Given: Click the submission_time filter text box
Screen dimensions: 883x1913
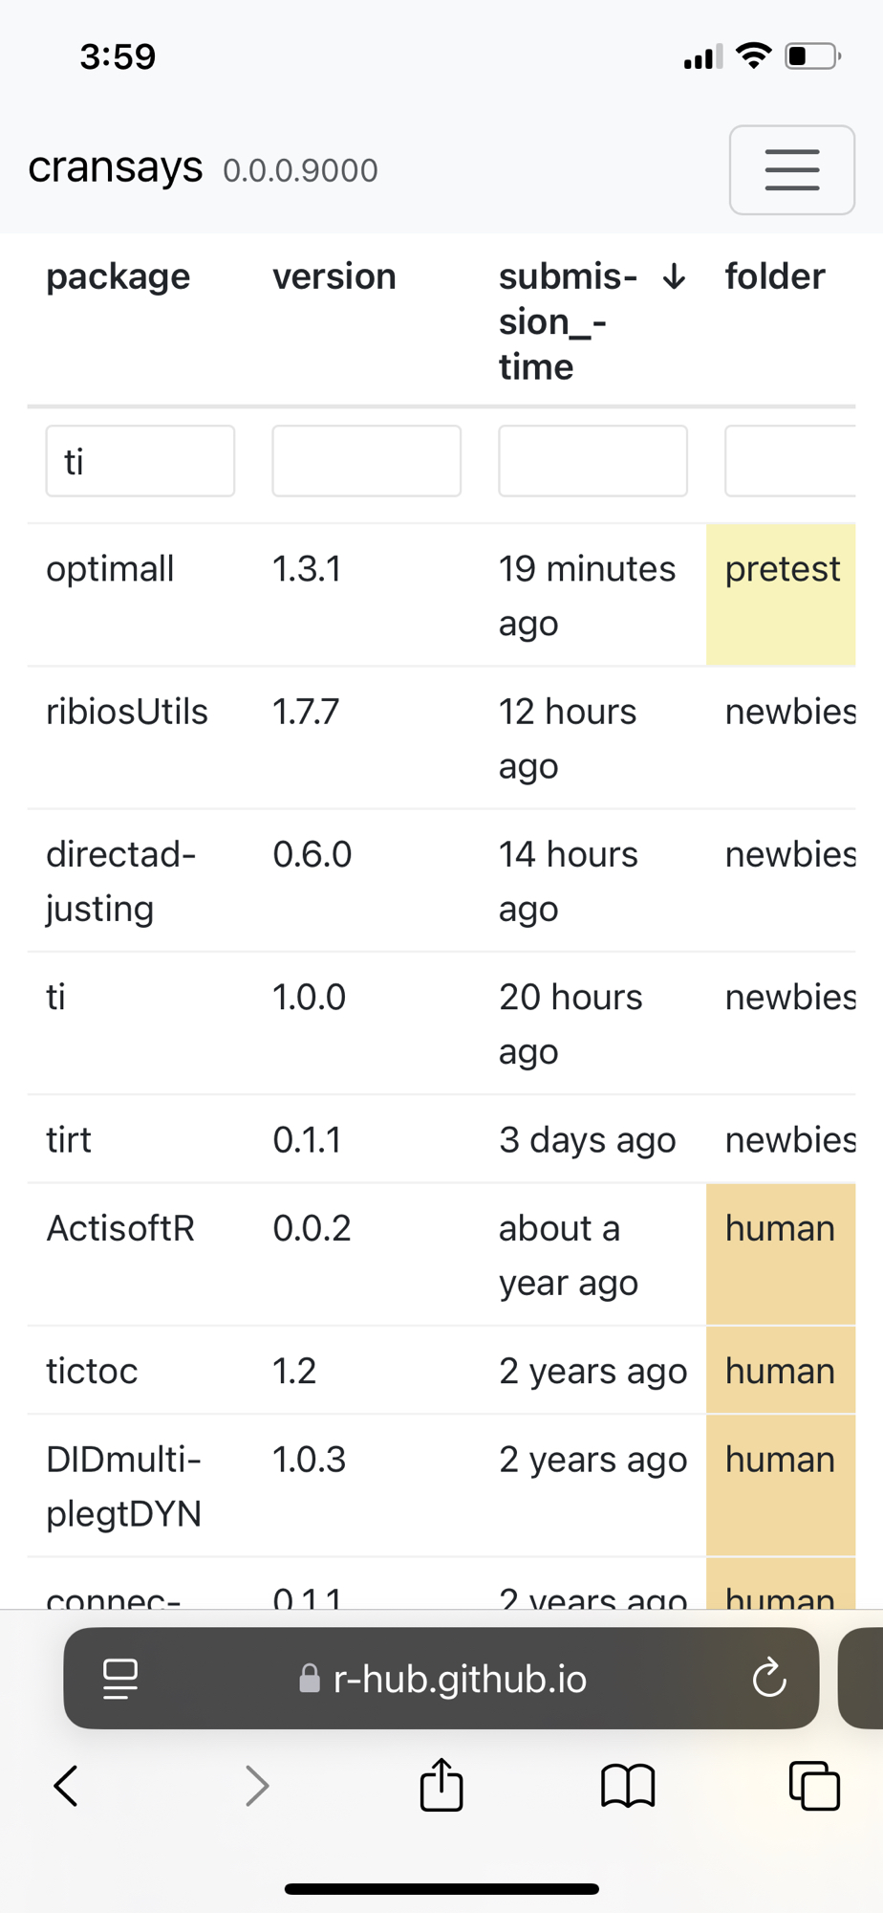Looking at the screenshot, I should click(x=592, y=461).
